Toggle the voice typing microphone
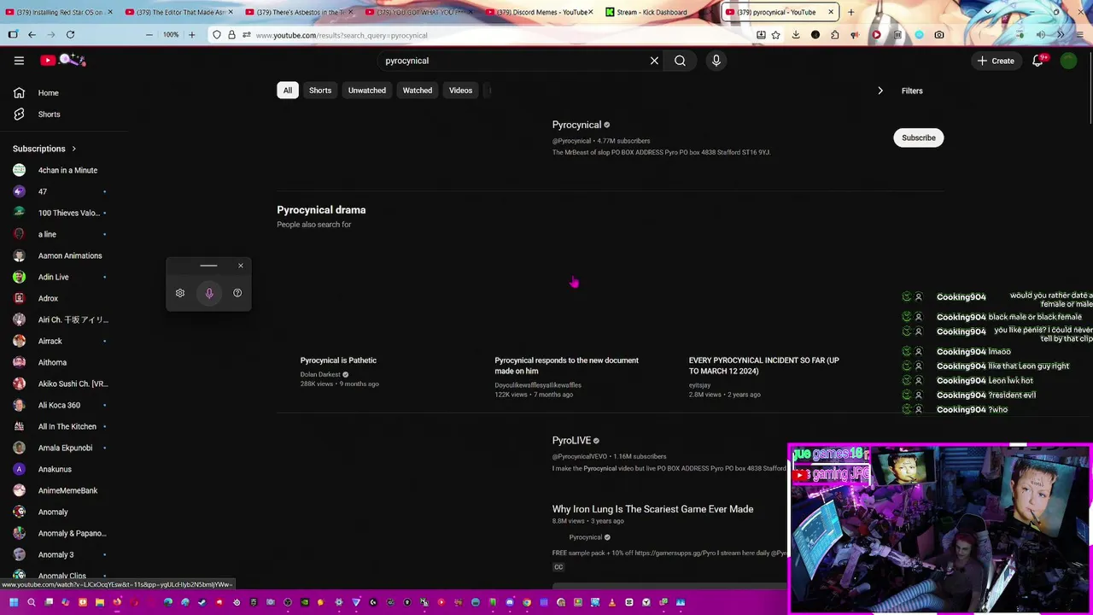The image size is (1093, 615). click(x=209, y=293)
